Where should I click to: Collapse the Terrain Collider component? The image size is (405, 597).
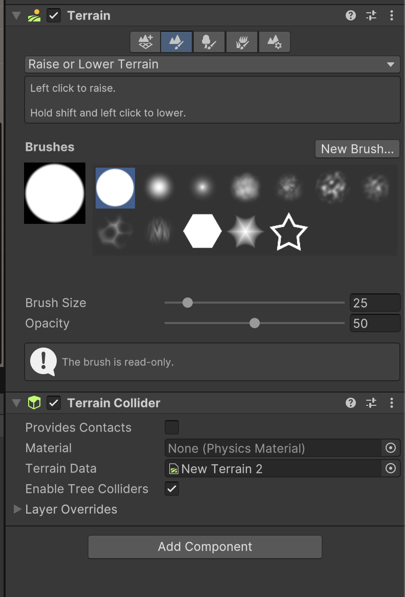pos(17,403)
